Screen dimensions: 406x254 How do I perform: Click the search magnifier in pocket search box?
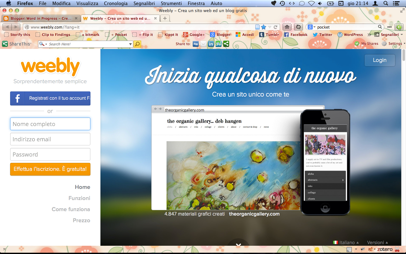380,27
